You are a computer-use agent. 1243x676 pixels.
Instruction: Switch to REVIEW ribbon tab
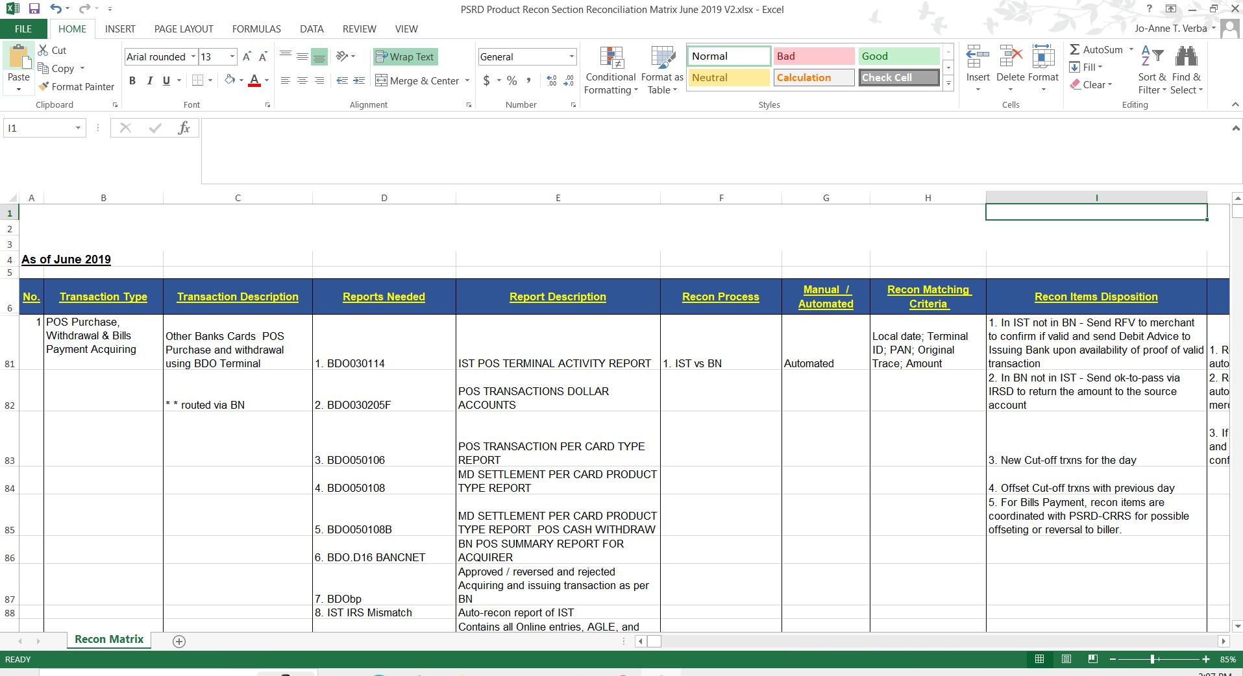coord(359,29)
